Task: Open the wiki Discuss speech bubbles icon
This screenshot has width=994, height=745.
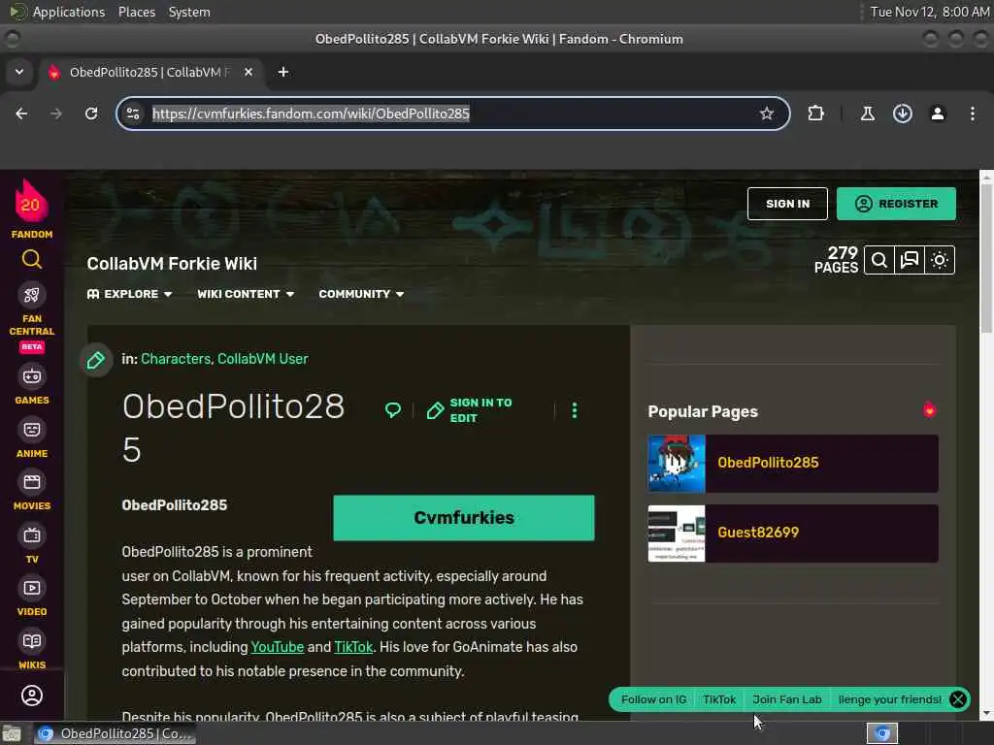Action: coord(910,260)
